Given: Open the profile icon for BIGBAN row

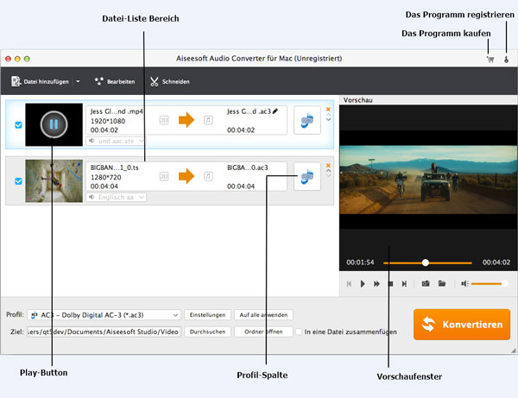Looking at the screenshot, I should (x=306, y=176).
